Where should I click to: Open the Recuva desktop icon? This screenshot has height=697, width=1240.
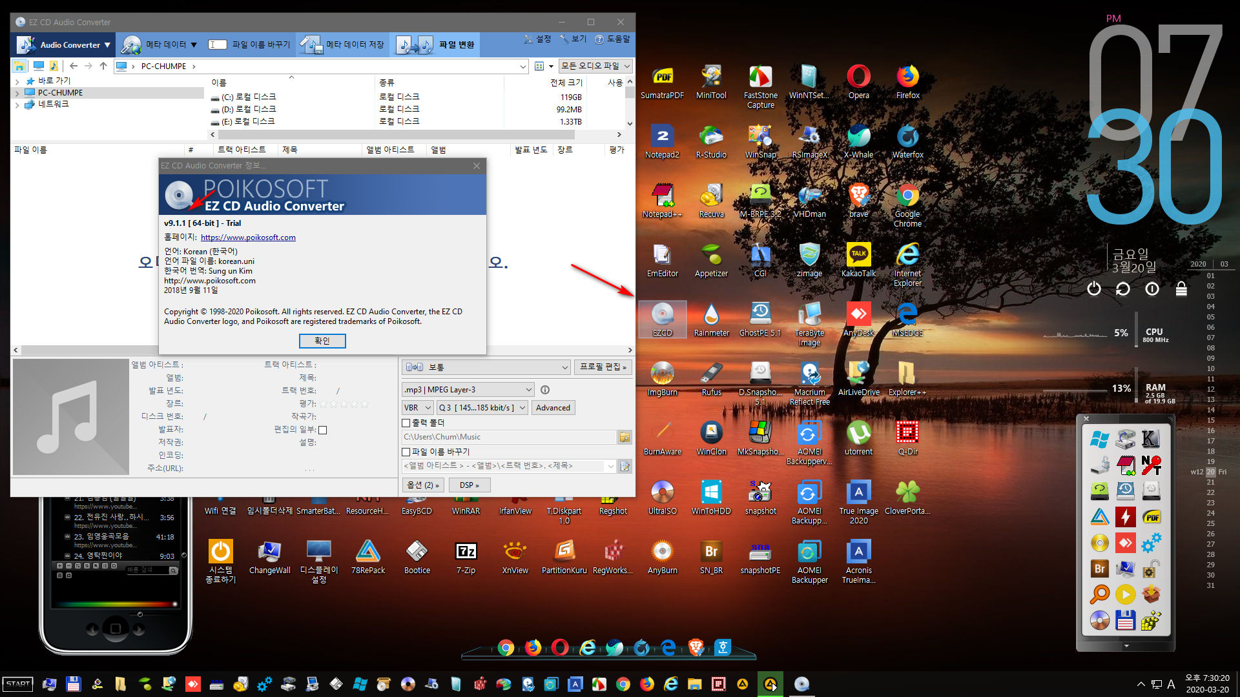pyautogui.click(x=711, y=201)
